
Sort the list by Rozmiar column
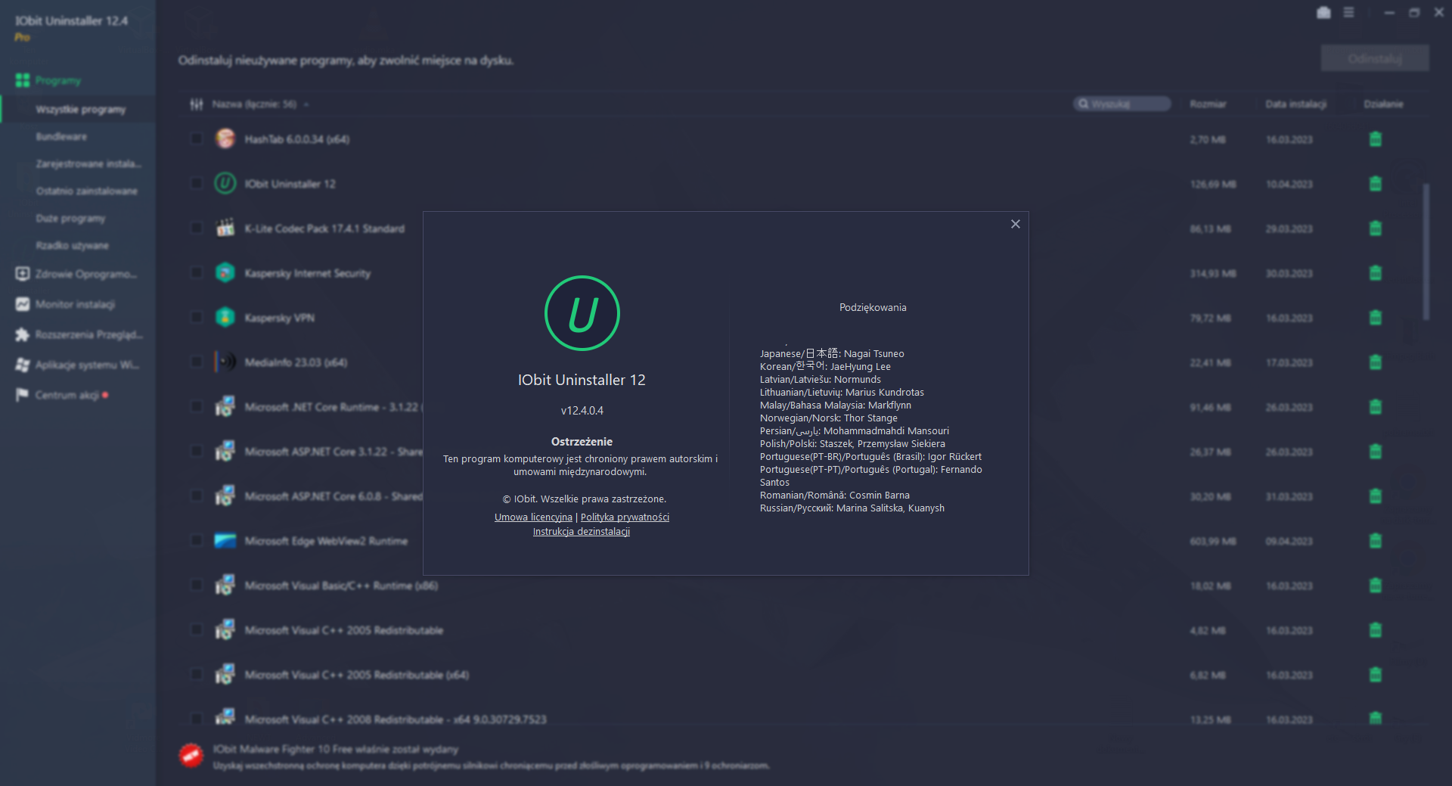[1208, 104]
